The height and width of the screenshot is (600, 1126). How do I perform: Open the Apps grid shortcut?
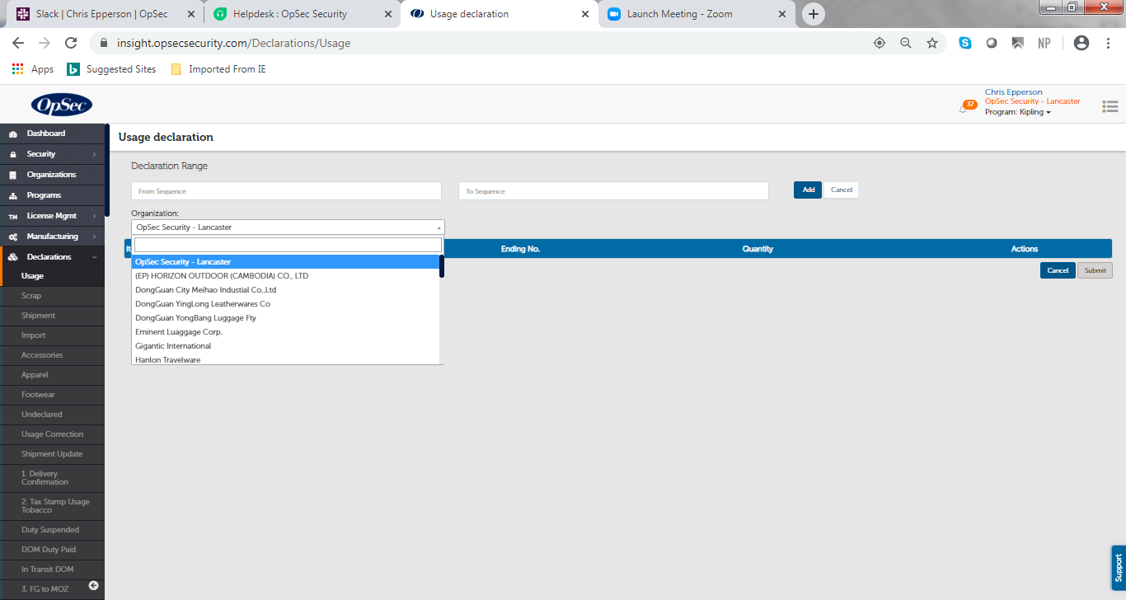tap(33, 69)
